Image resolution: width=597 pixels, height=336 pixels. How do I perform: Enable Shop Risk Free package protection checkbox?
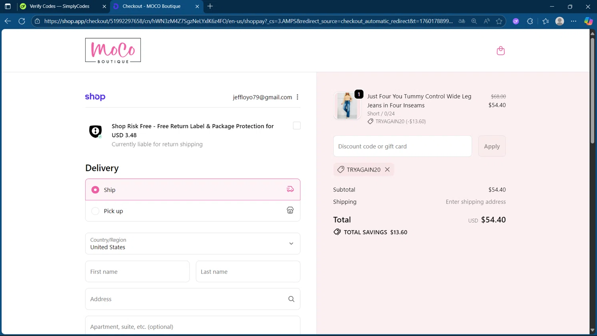[297, 126]
